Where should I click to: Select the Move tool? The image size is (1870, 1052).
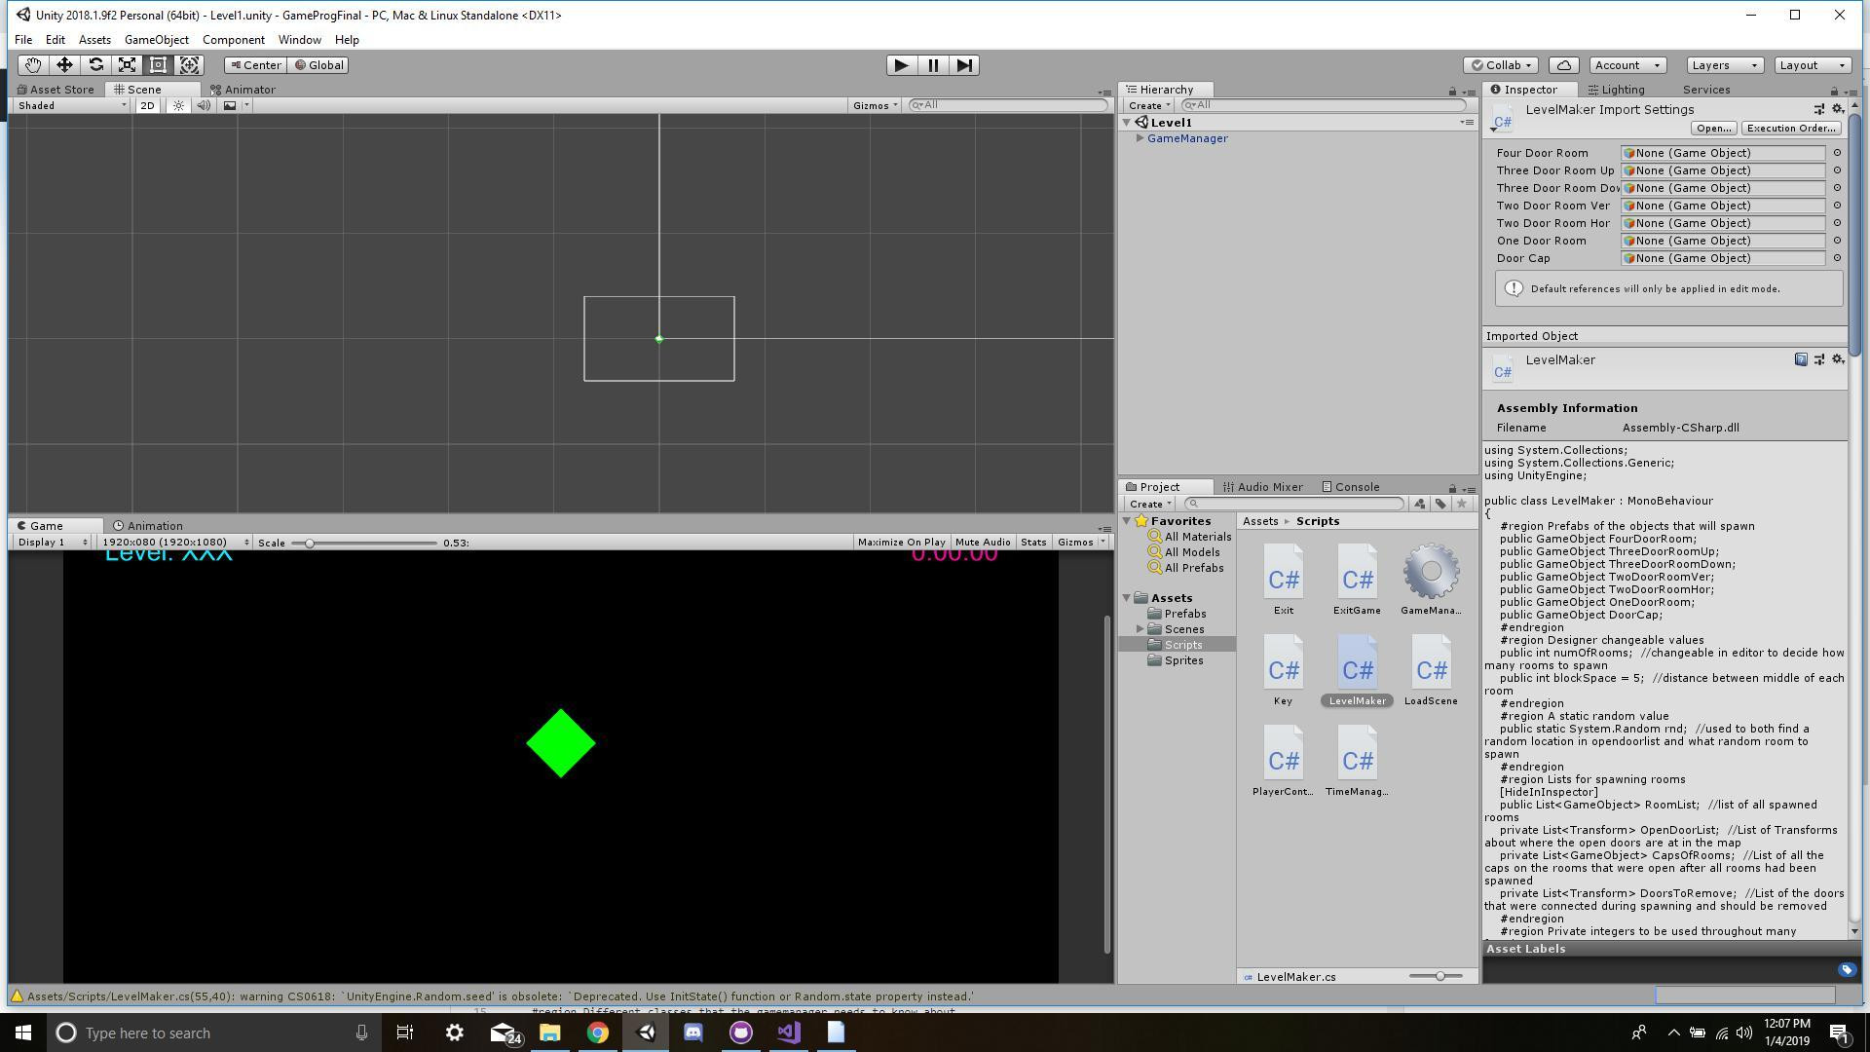(x=64, y=64)
